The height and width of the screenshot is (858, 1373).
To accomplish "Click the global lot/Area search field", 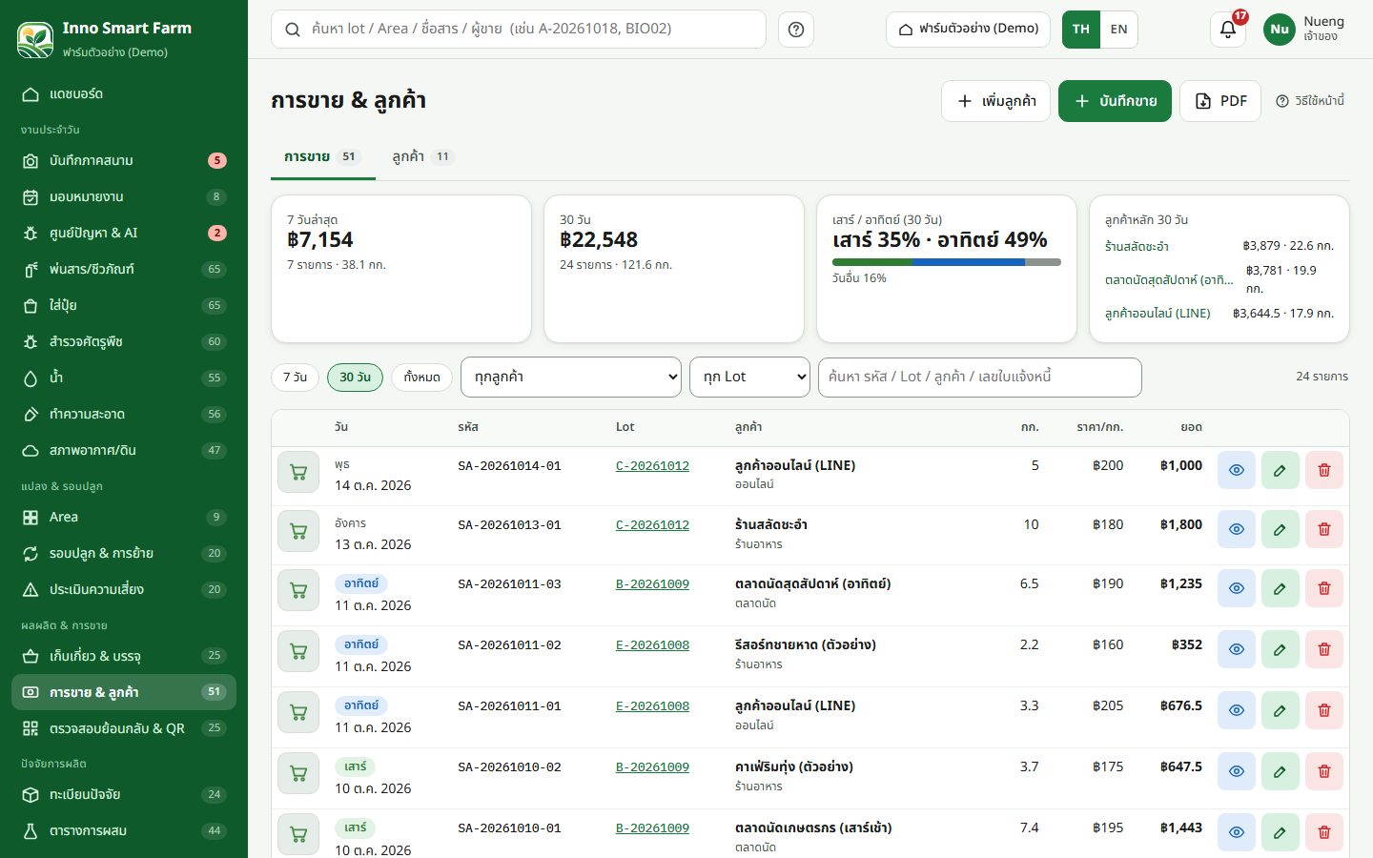I will (x=519, y=30).
